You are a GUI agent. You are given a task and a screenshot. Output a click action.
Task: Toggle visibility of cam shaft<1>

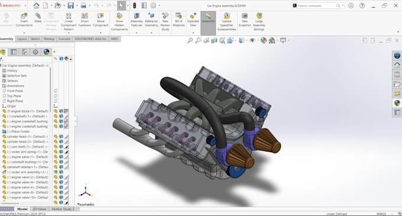(x=56, y=147)
